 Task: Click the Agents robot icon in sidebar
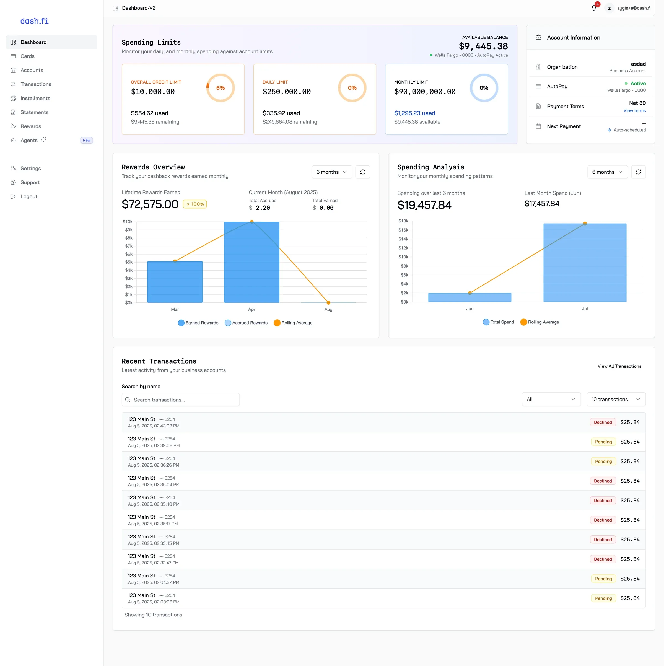pyautogui.click(x=13, y=140)
